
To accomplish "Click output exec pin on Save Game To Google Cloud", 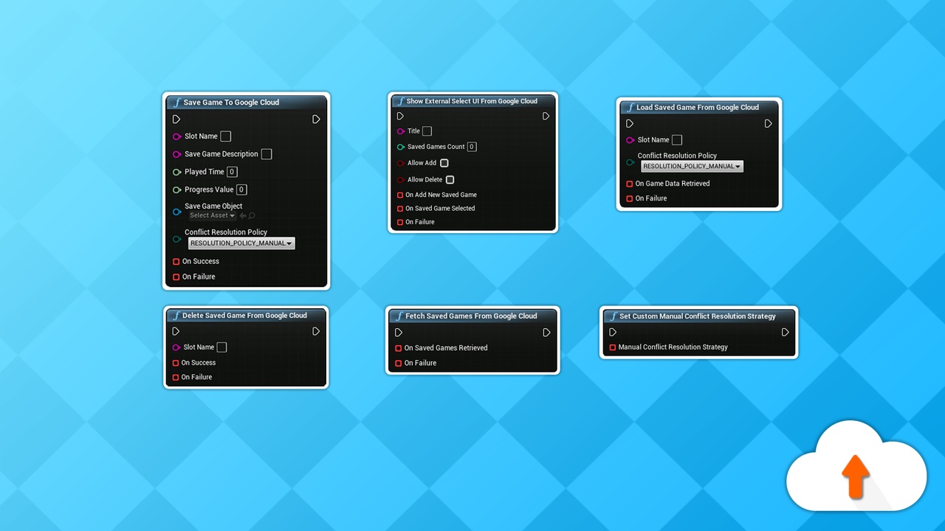I will 316,119.
